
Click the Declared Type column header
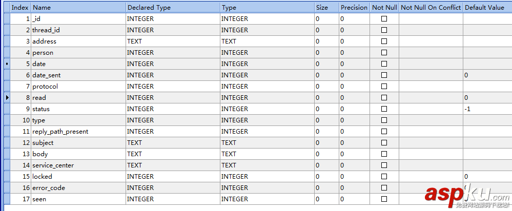pos(173,8)
